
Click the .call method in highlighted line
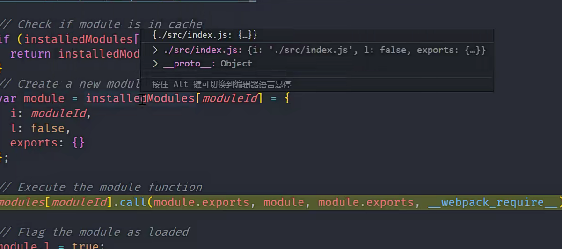132,202
